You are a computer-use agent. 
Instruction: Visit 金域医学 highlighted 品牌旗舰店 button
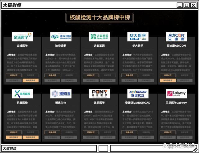(30, 80)
